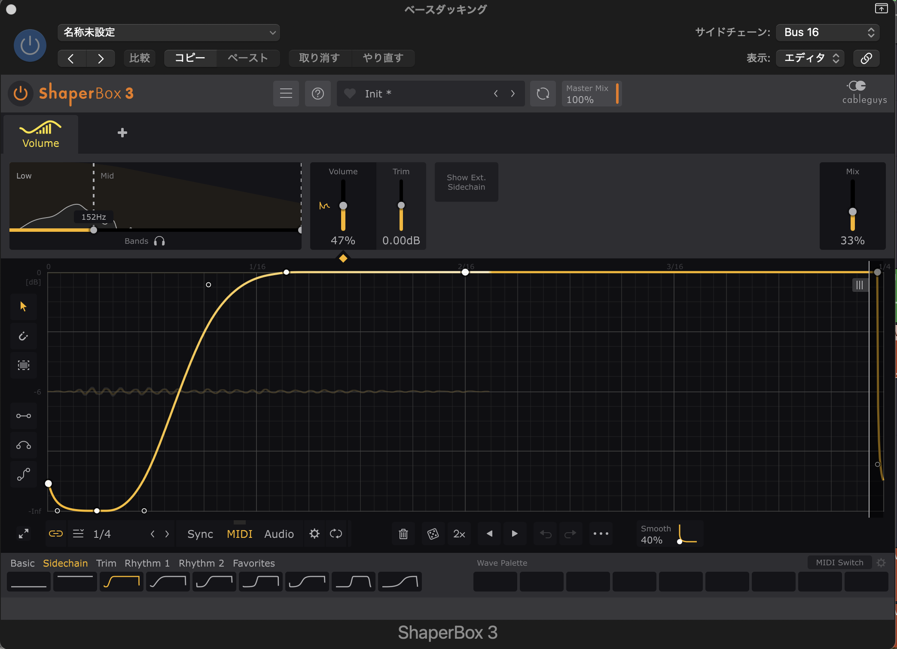
Task: Choose the arc curve segment tool
Action: [24, 445]
